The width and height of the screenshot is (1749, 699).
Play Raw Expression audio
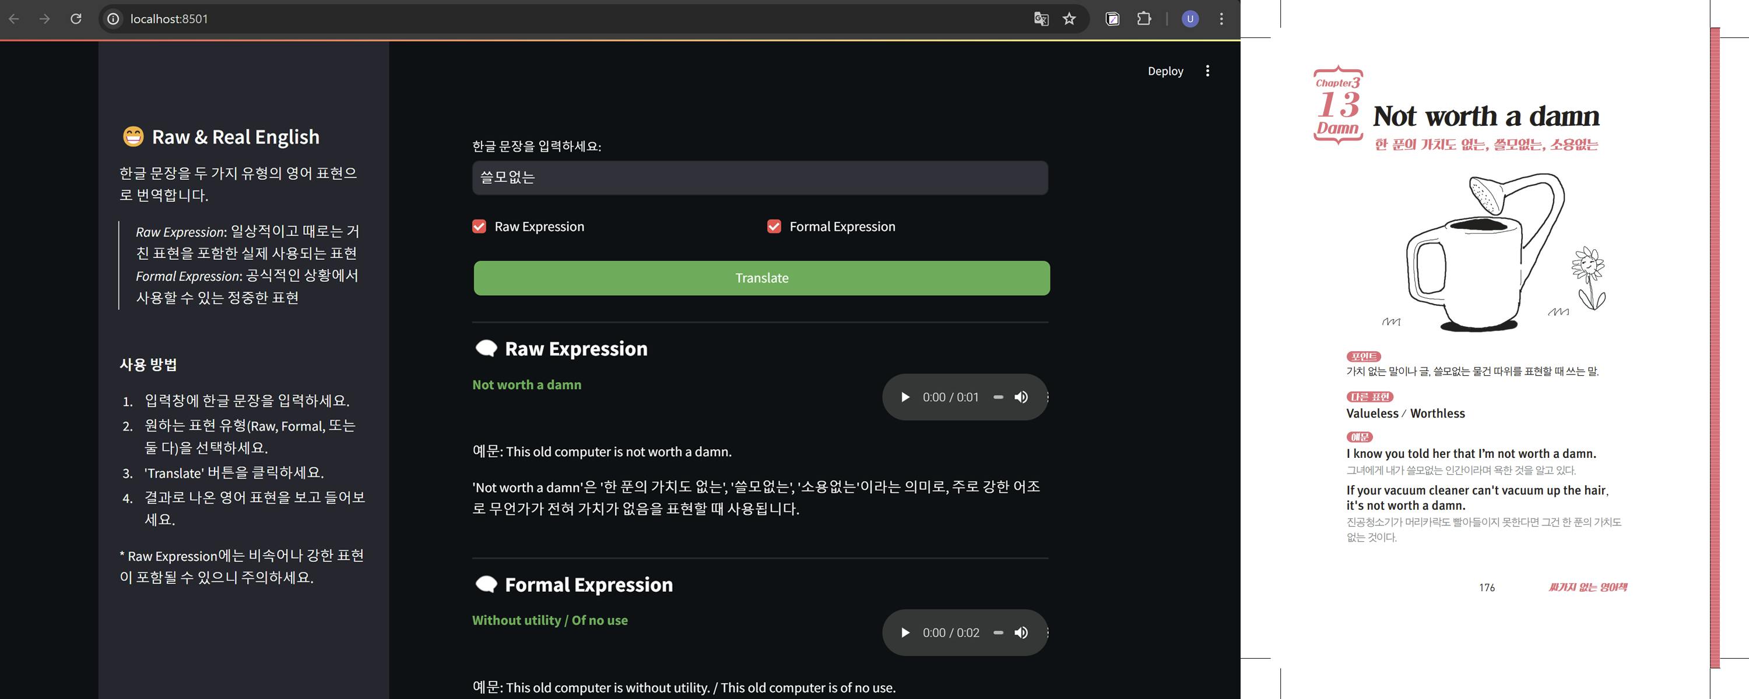click(905, 397)
